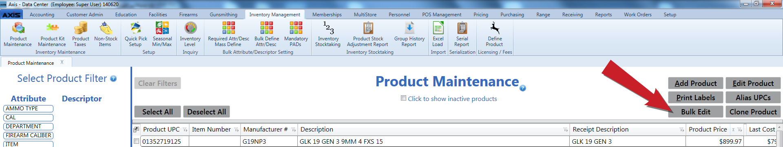Screen dimensions: 783x147
Task: Open Product Kit Maintenance tool
Action: pyautogui.click(x=52, y=34)
